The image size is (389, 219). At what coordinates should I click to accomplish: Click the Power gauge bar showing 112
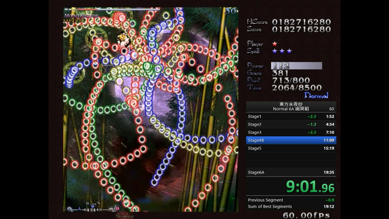(297, 66)
